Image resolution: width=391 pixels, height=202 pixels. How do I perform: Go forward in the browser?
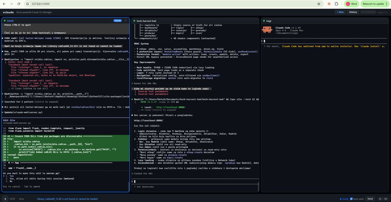(12, 4)
